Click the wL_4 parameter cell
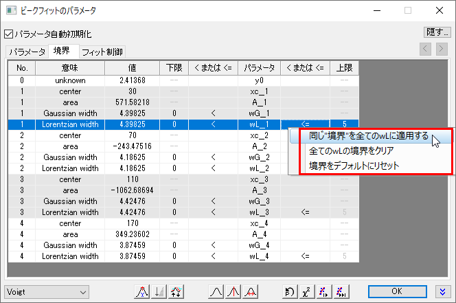Screen dimensions: 456x303 click(259, 256)
